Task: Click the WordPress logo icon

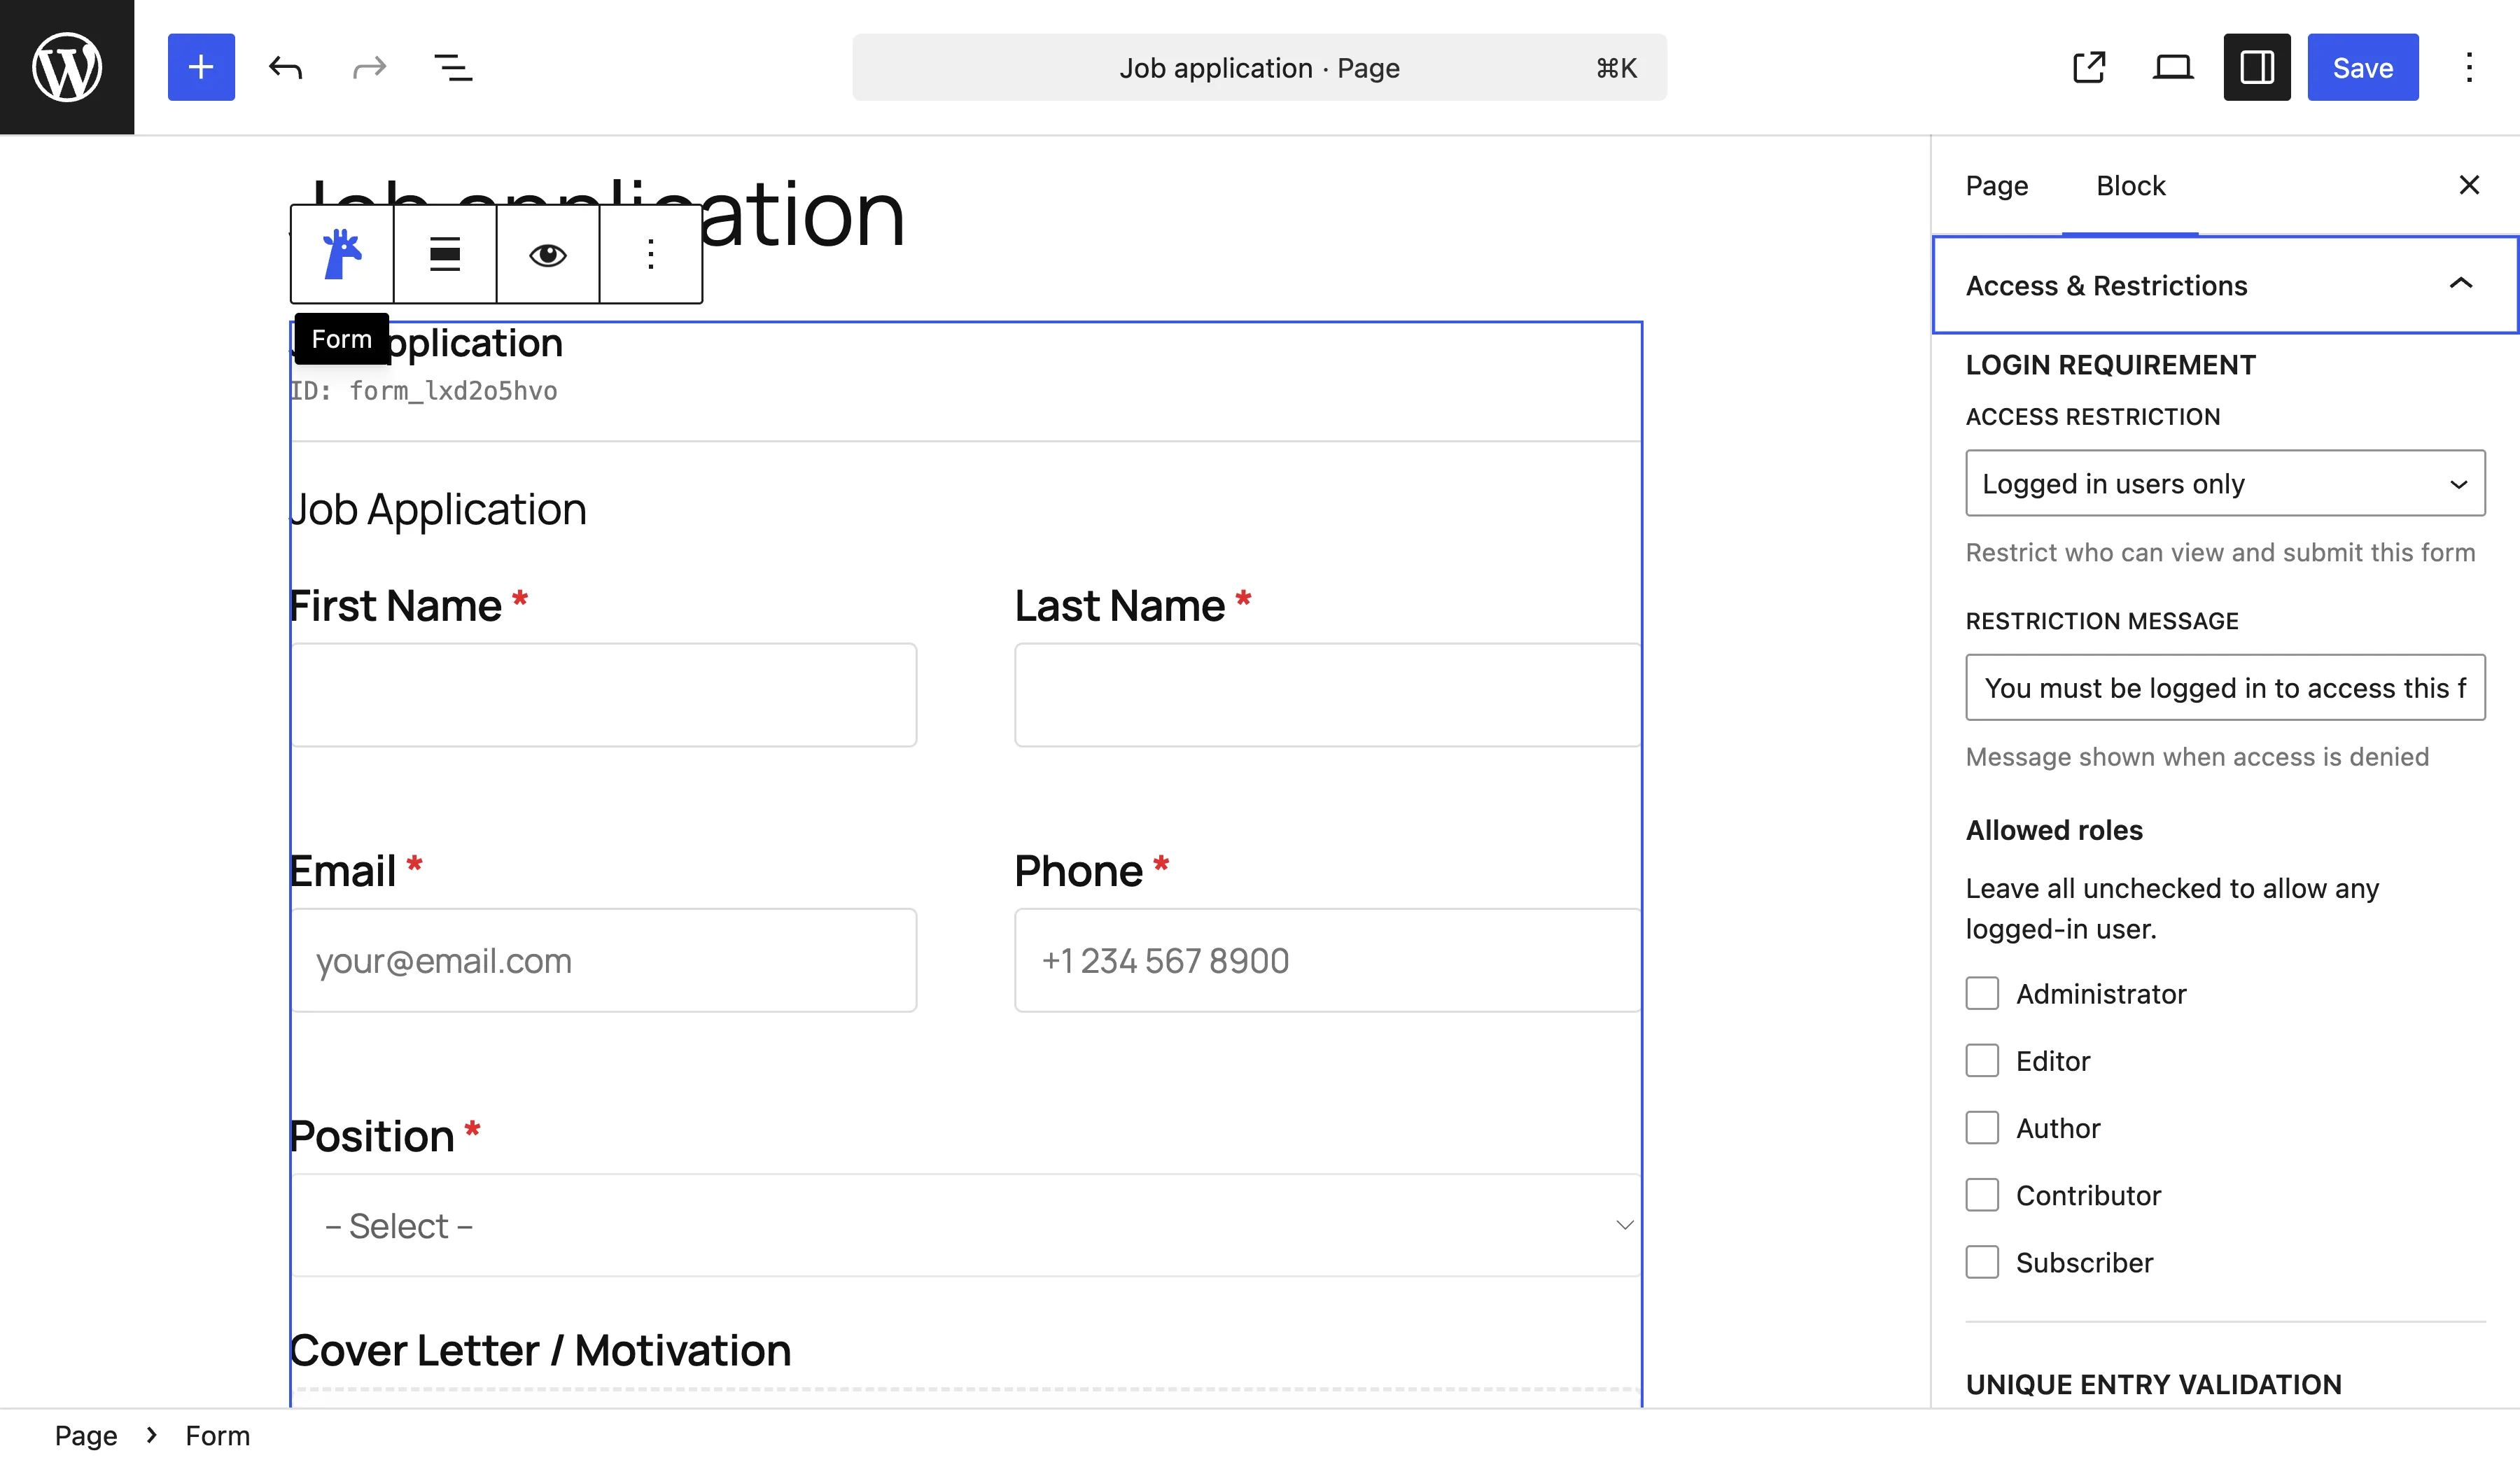Action: click(x=66, y=66)
